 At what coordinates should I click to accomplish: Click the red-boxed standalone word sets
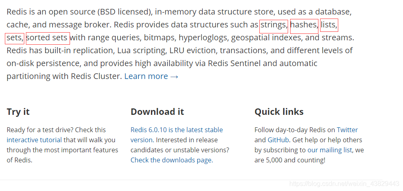(15, 38)
